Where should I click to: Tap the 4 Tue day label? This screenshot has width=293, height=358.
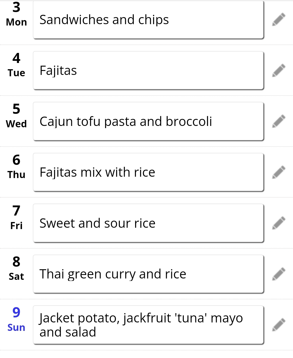(17, 65)
